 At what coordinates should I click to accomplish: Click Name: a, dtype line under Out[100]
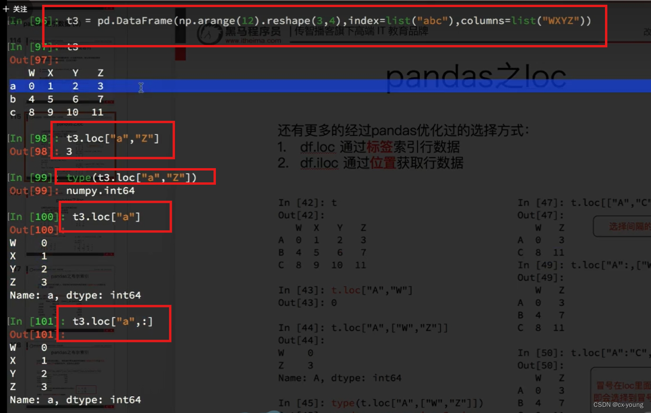point(75,296)
